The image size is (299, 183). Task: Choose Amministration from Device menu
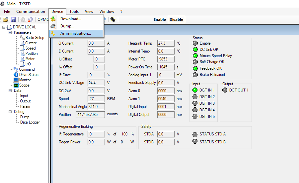tap(75, 33)
